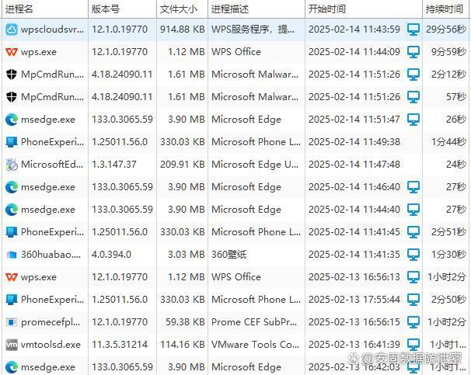This screenshot has height=375, width=471.
Task: Click the msedge.exe icon started at 11:51:47
Action: pos(12,120)
